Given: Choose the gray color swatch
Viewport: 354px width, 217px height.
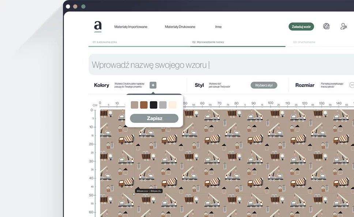Looking at the screenshot, I should click(163, 105).
